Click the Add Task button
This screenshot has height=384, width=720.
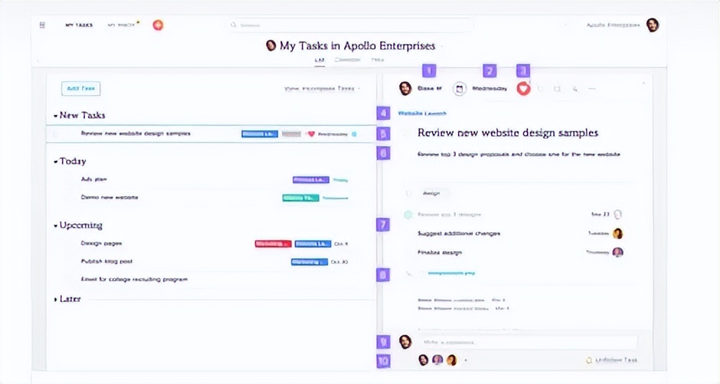81,88
